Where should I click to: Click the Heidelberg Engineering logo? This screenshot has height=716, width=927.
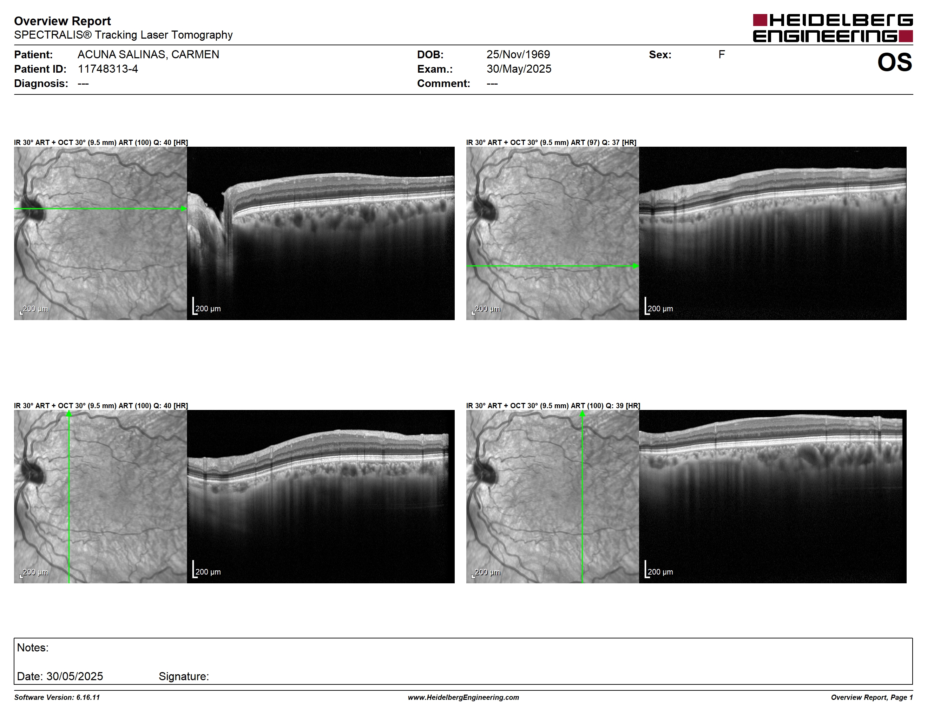833,28
